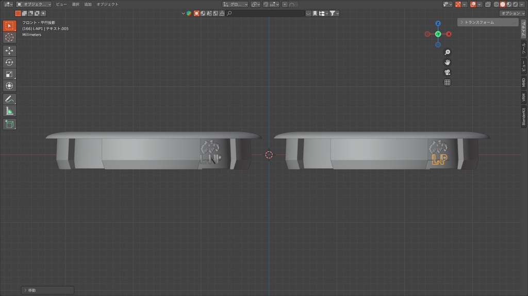
Task: Click proportional falloff curve button
Action: (x=292, y=4)
